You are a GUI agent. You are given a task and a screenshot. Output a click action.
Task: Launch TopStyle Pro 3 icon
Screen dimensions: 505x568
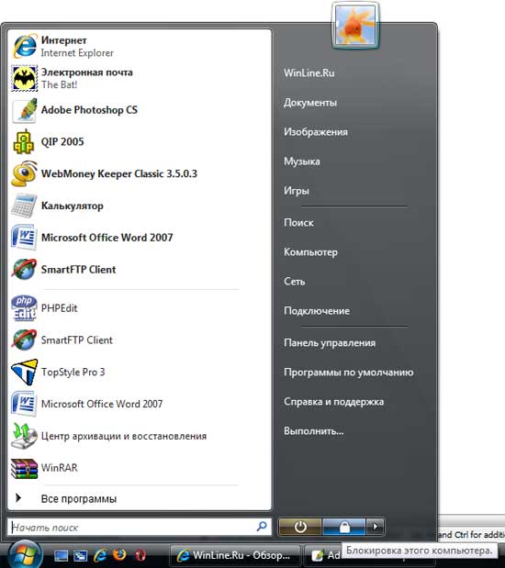click(x=24, y=372)
